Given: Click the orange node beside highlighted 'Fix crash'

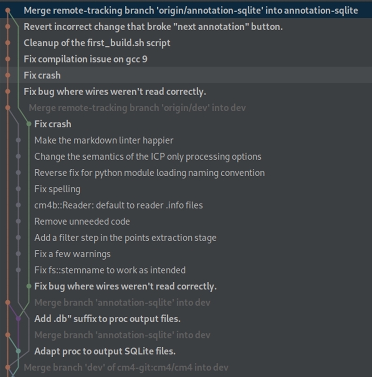Looking at the screenshot, I should (x=8, y=75).
